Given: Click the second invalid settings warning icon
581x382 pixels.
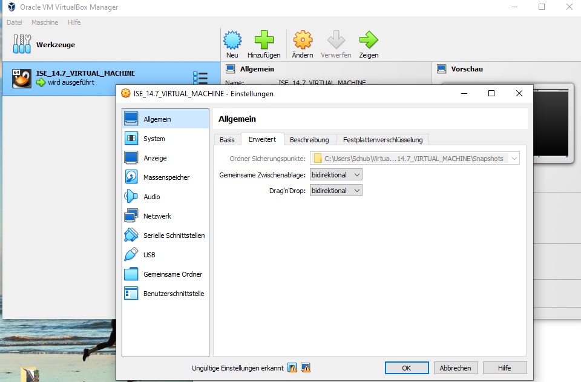Looking at the screenshot, I should click(x=306, y=368).
